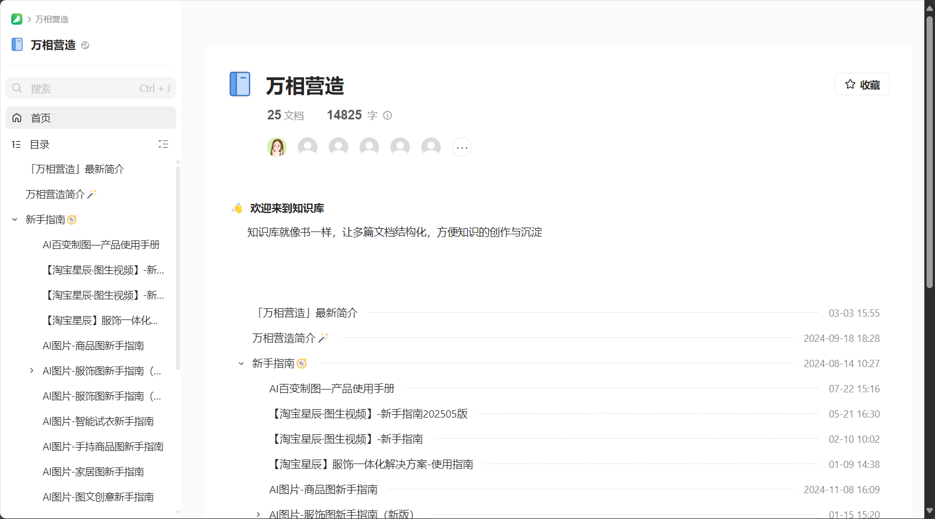Open main list 新手指南 entry
The height and width of the screenshot is (519, 935).
[x=279, y=363]
